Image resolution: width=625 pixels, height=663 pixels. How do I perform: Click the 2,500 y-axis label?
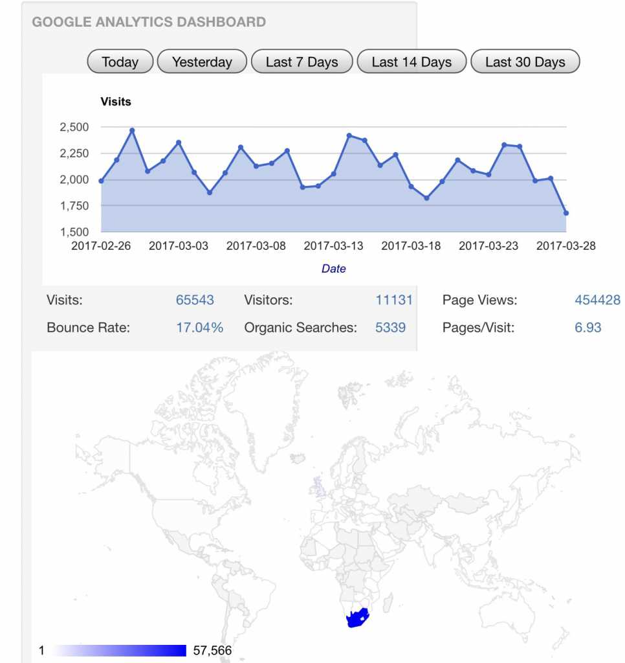[x=74, y=127]
